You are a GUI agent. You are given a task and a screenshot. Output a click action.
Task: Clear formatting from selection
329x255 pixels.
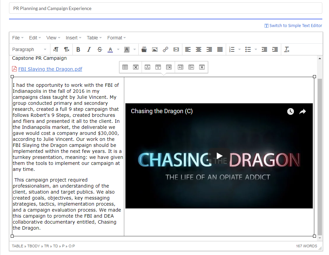287,49
